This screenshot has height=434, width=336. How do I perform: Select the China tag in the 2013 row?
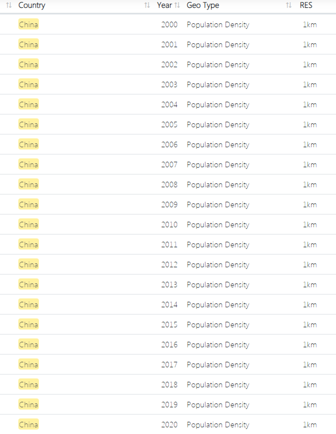coord(28,285)
